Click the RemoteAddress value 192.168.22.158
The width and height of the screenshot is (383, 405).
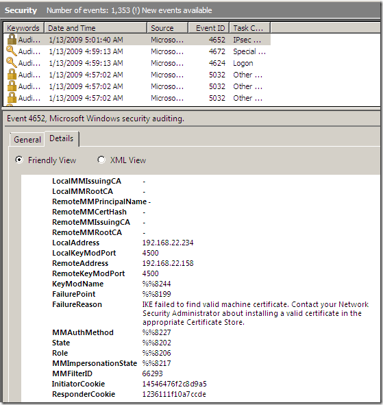(168, 263)
